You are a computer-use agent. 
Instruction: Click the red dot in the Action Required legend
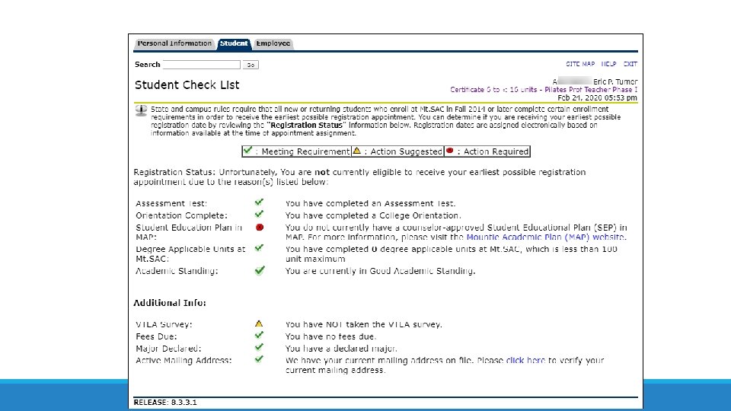click(x=449, y=151)
